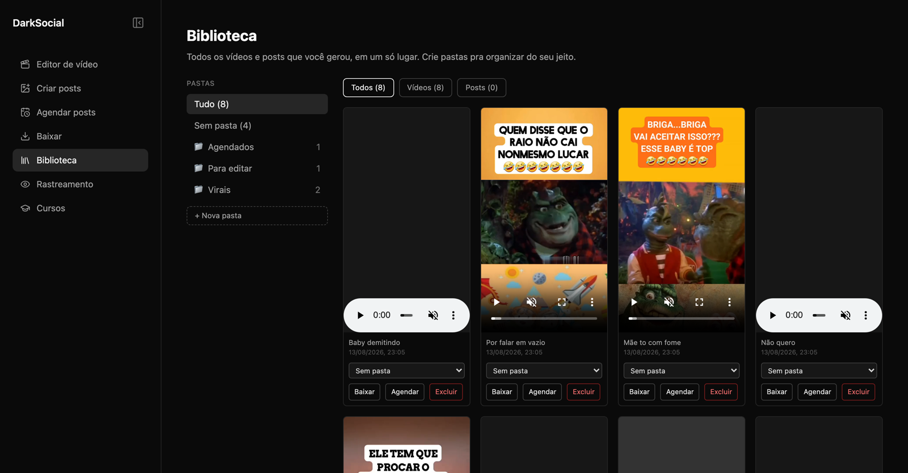Open folder dropdown for Baby demitindo
Image resolution: width=908 pixels, height=473 pixels.
point(406,371)
